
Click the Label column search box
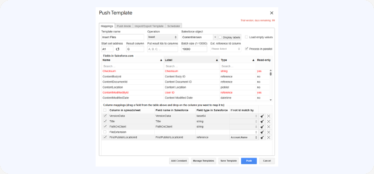[x=192, y=66]
